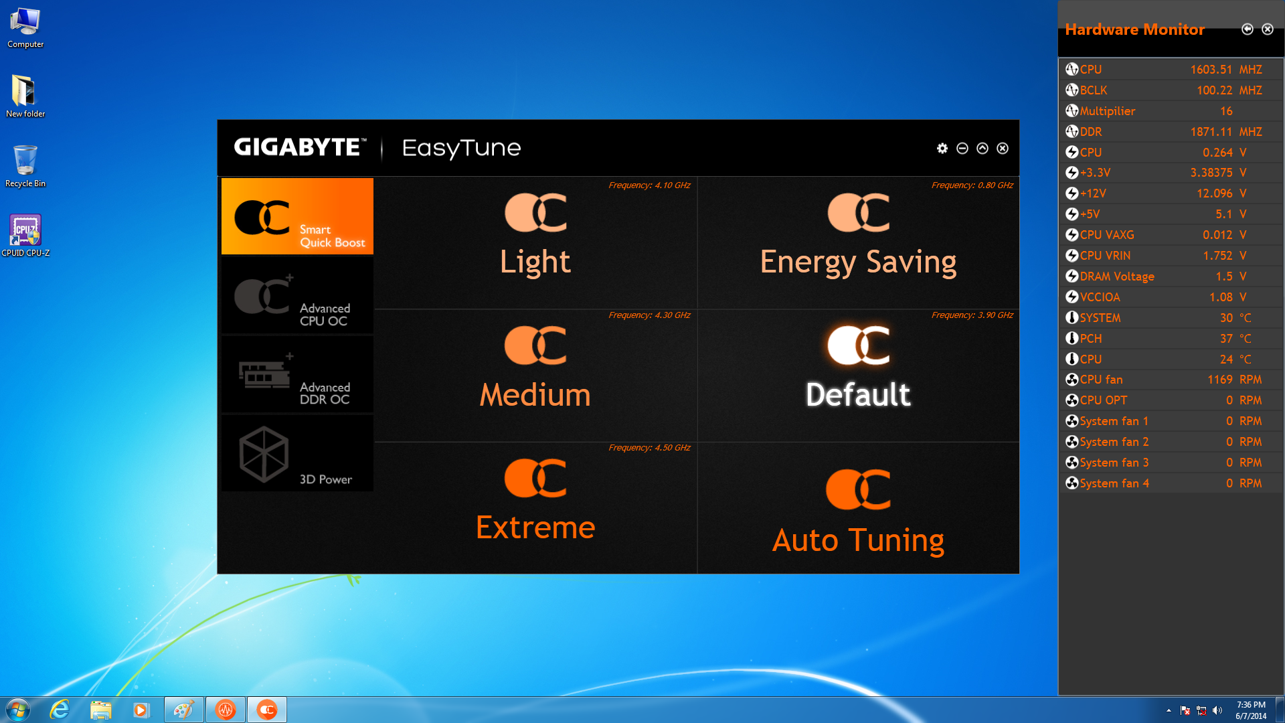Screen dimensions: 1285x723
Task: Click the 'Frequency: 4.50 GHz' label
Action: tap(649, 448)
